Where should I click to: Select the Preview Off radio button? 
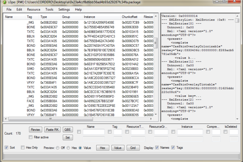[x=58, y=148]
